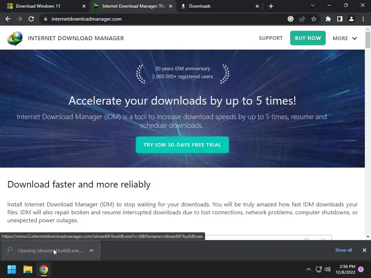Select the Internet Download Manager tab
The width and height of the screenshot is (371, 278).
[133, 6]
